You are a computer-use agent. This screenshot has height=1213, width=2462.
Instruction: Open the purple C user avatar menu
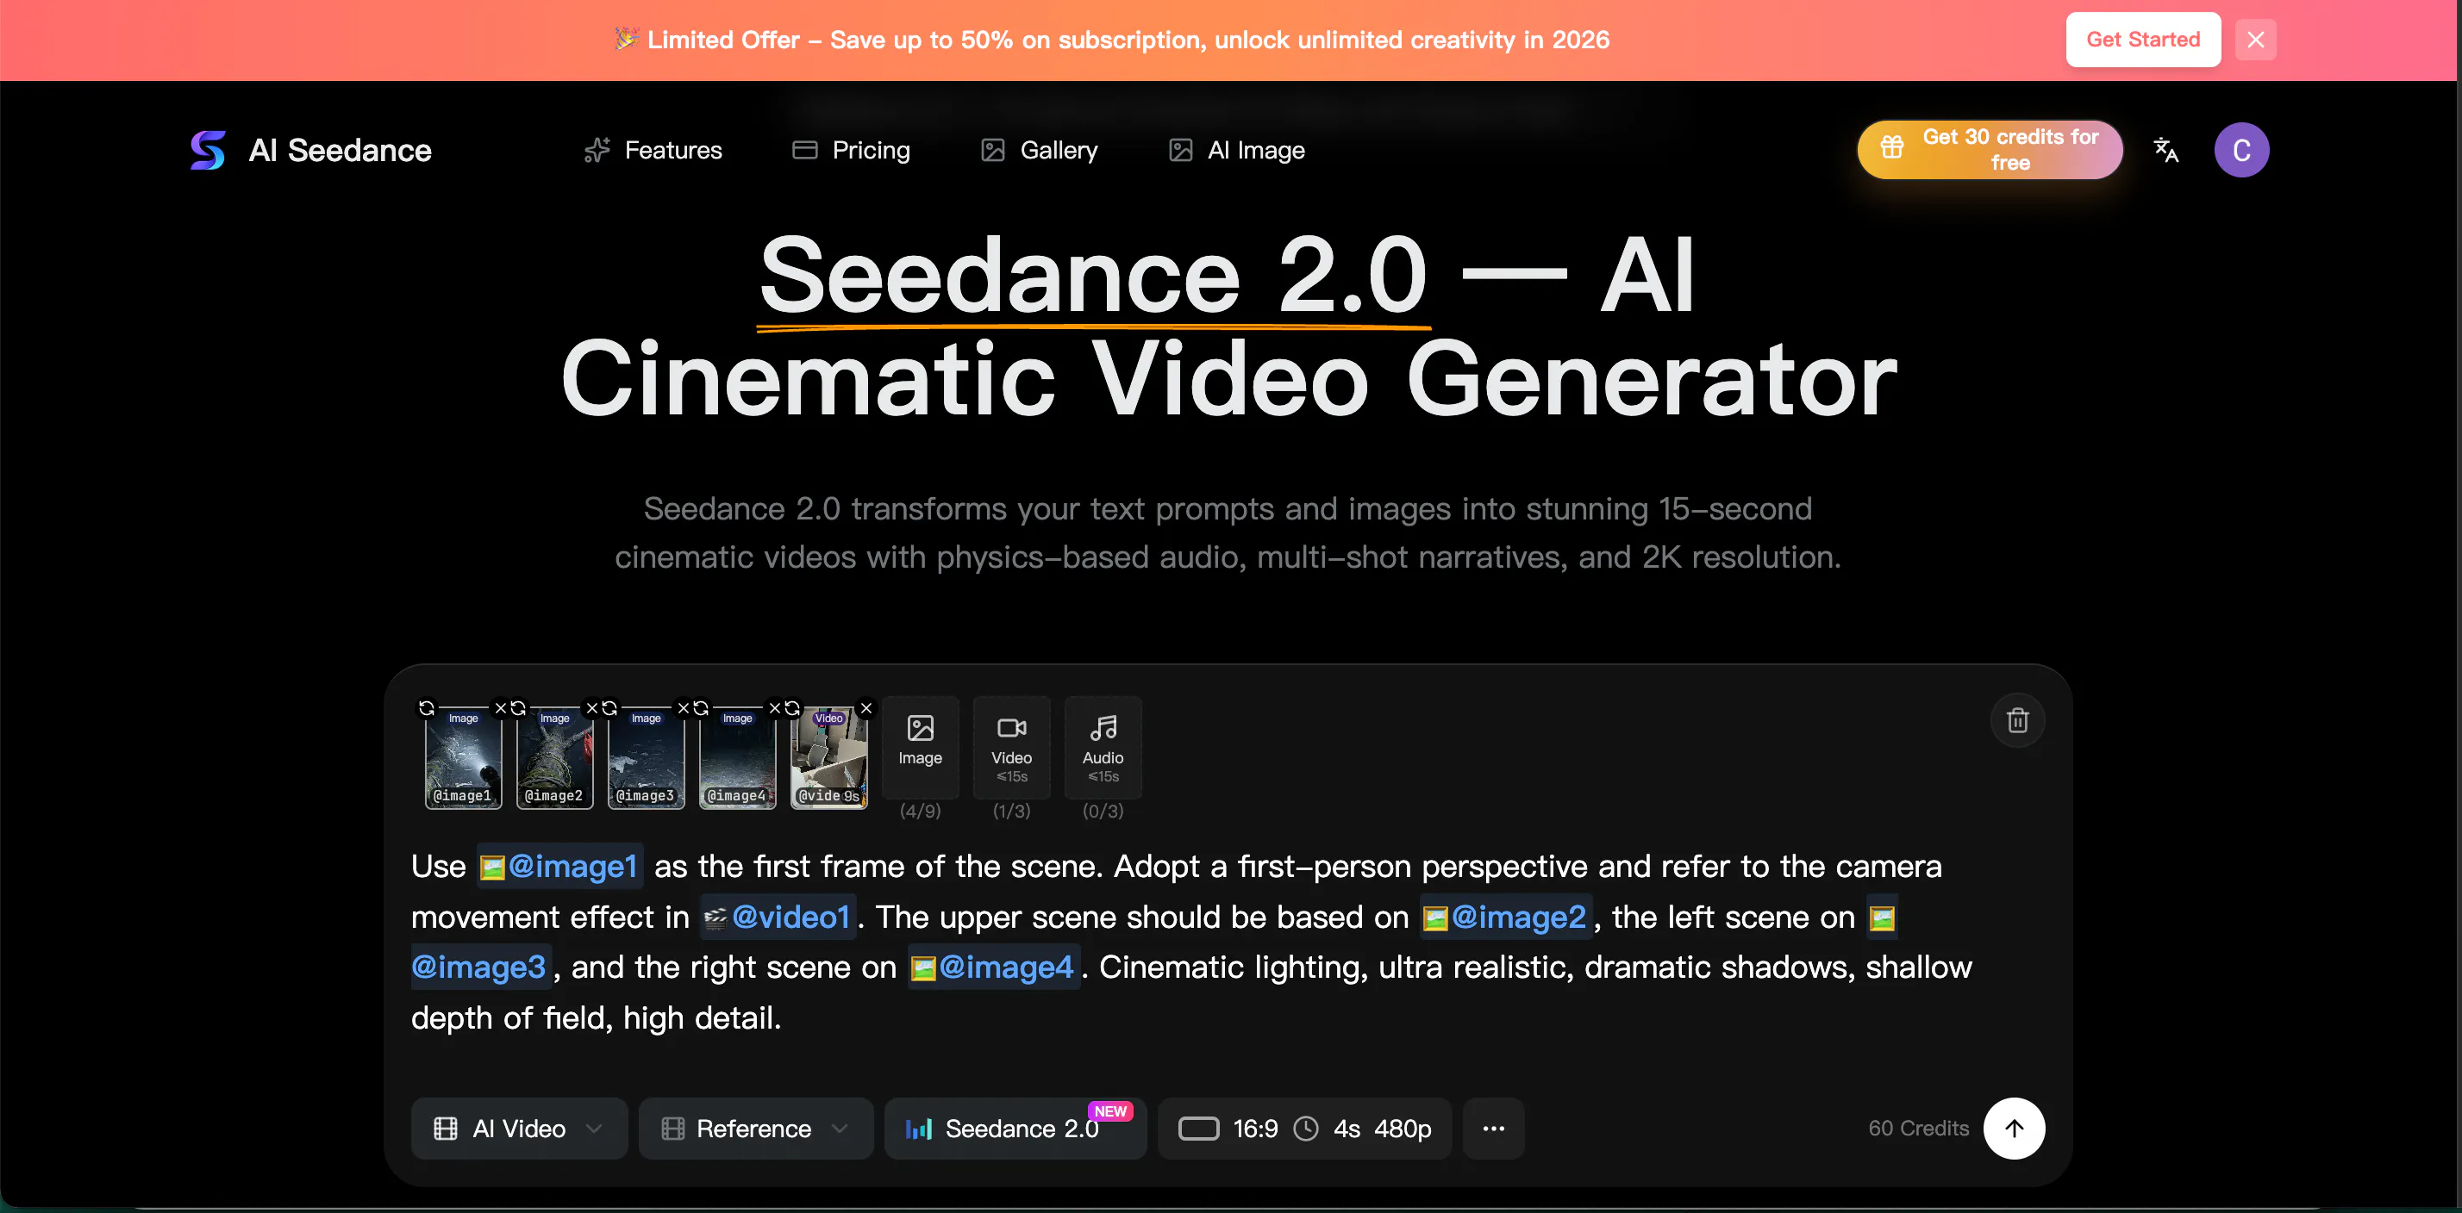tap(2241, 150)
